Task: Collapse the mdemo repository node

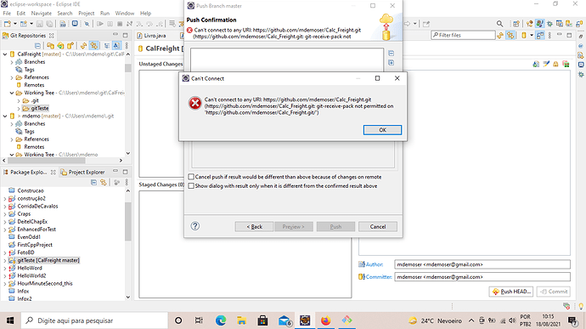Action: tap(5, 116)
